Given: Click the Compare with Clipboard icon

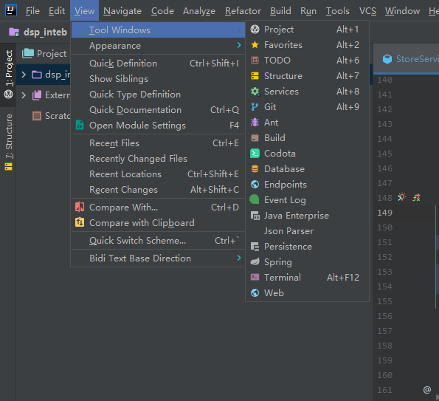Looking at the screenshot, I should click(80, 222).
